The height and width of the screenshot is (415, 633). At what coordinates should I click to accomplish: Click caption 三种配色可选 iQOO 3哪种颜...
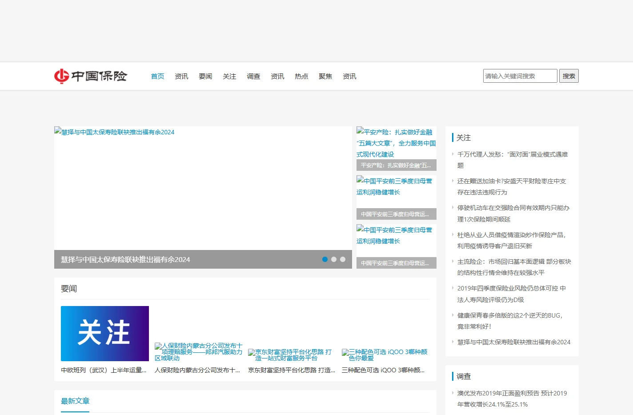pos(383,370)
